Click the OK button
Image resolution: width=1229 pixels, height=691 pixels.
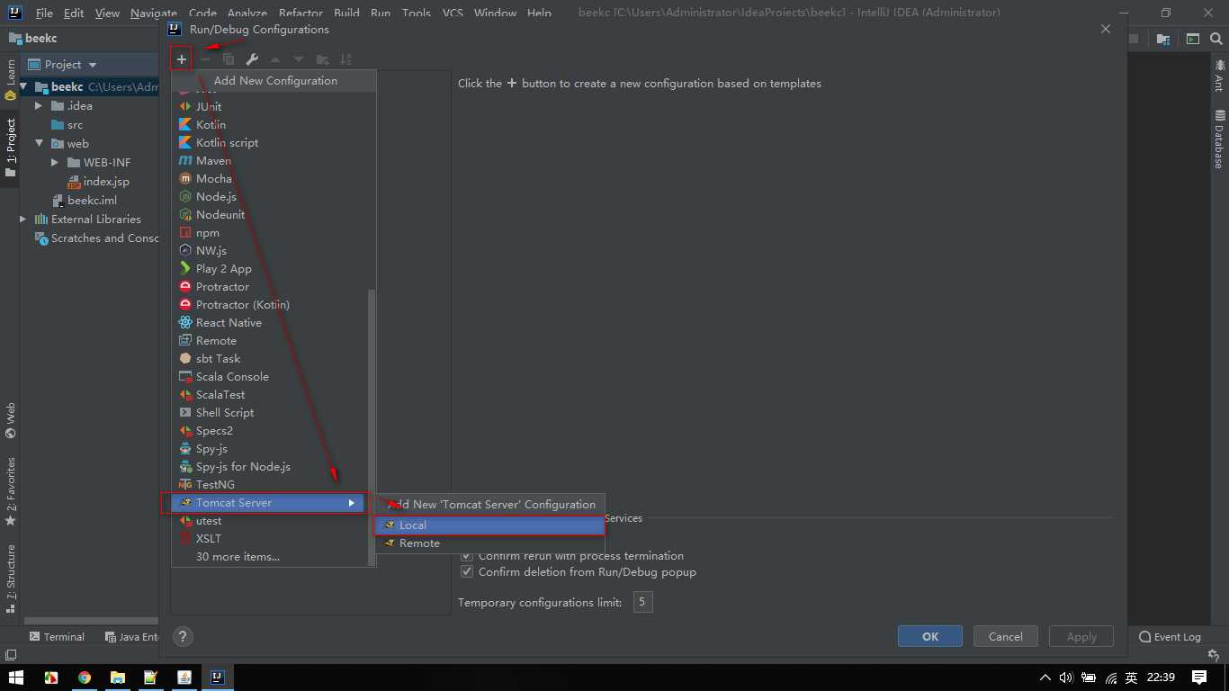tap(930, 636)
